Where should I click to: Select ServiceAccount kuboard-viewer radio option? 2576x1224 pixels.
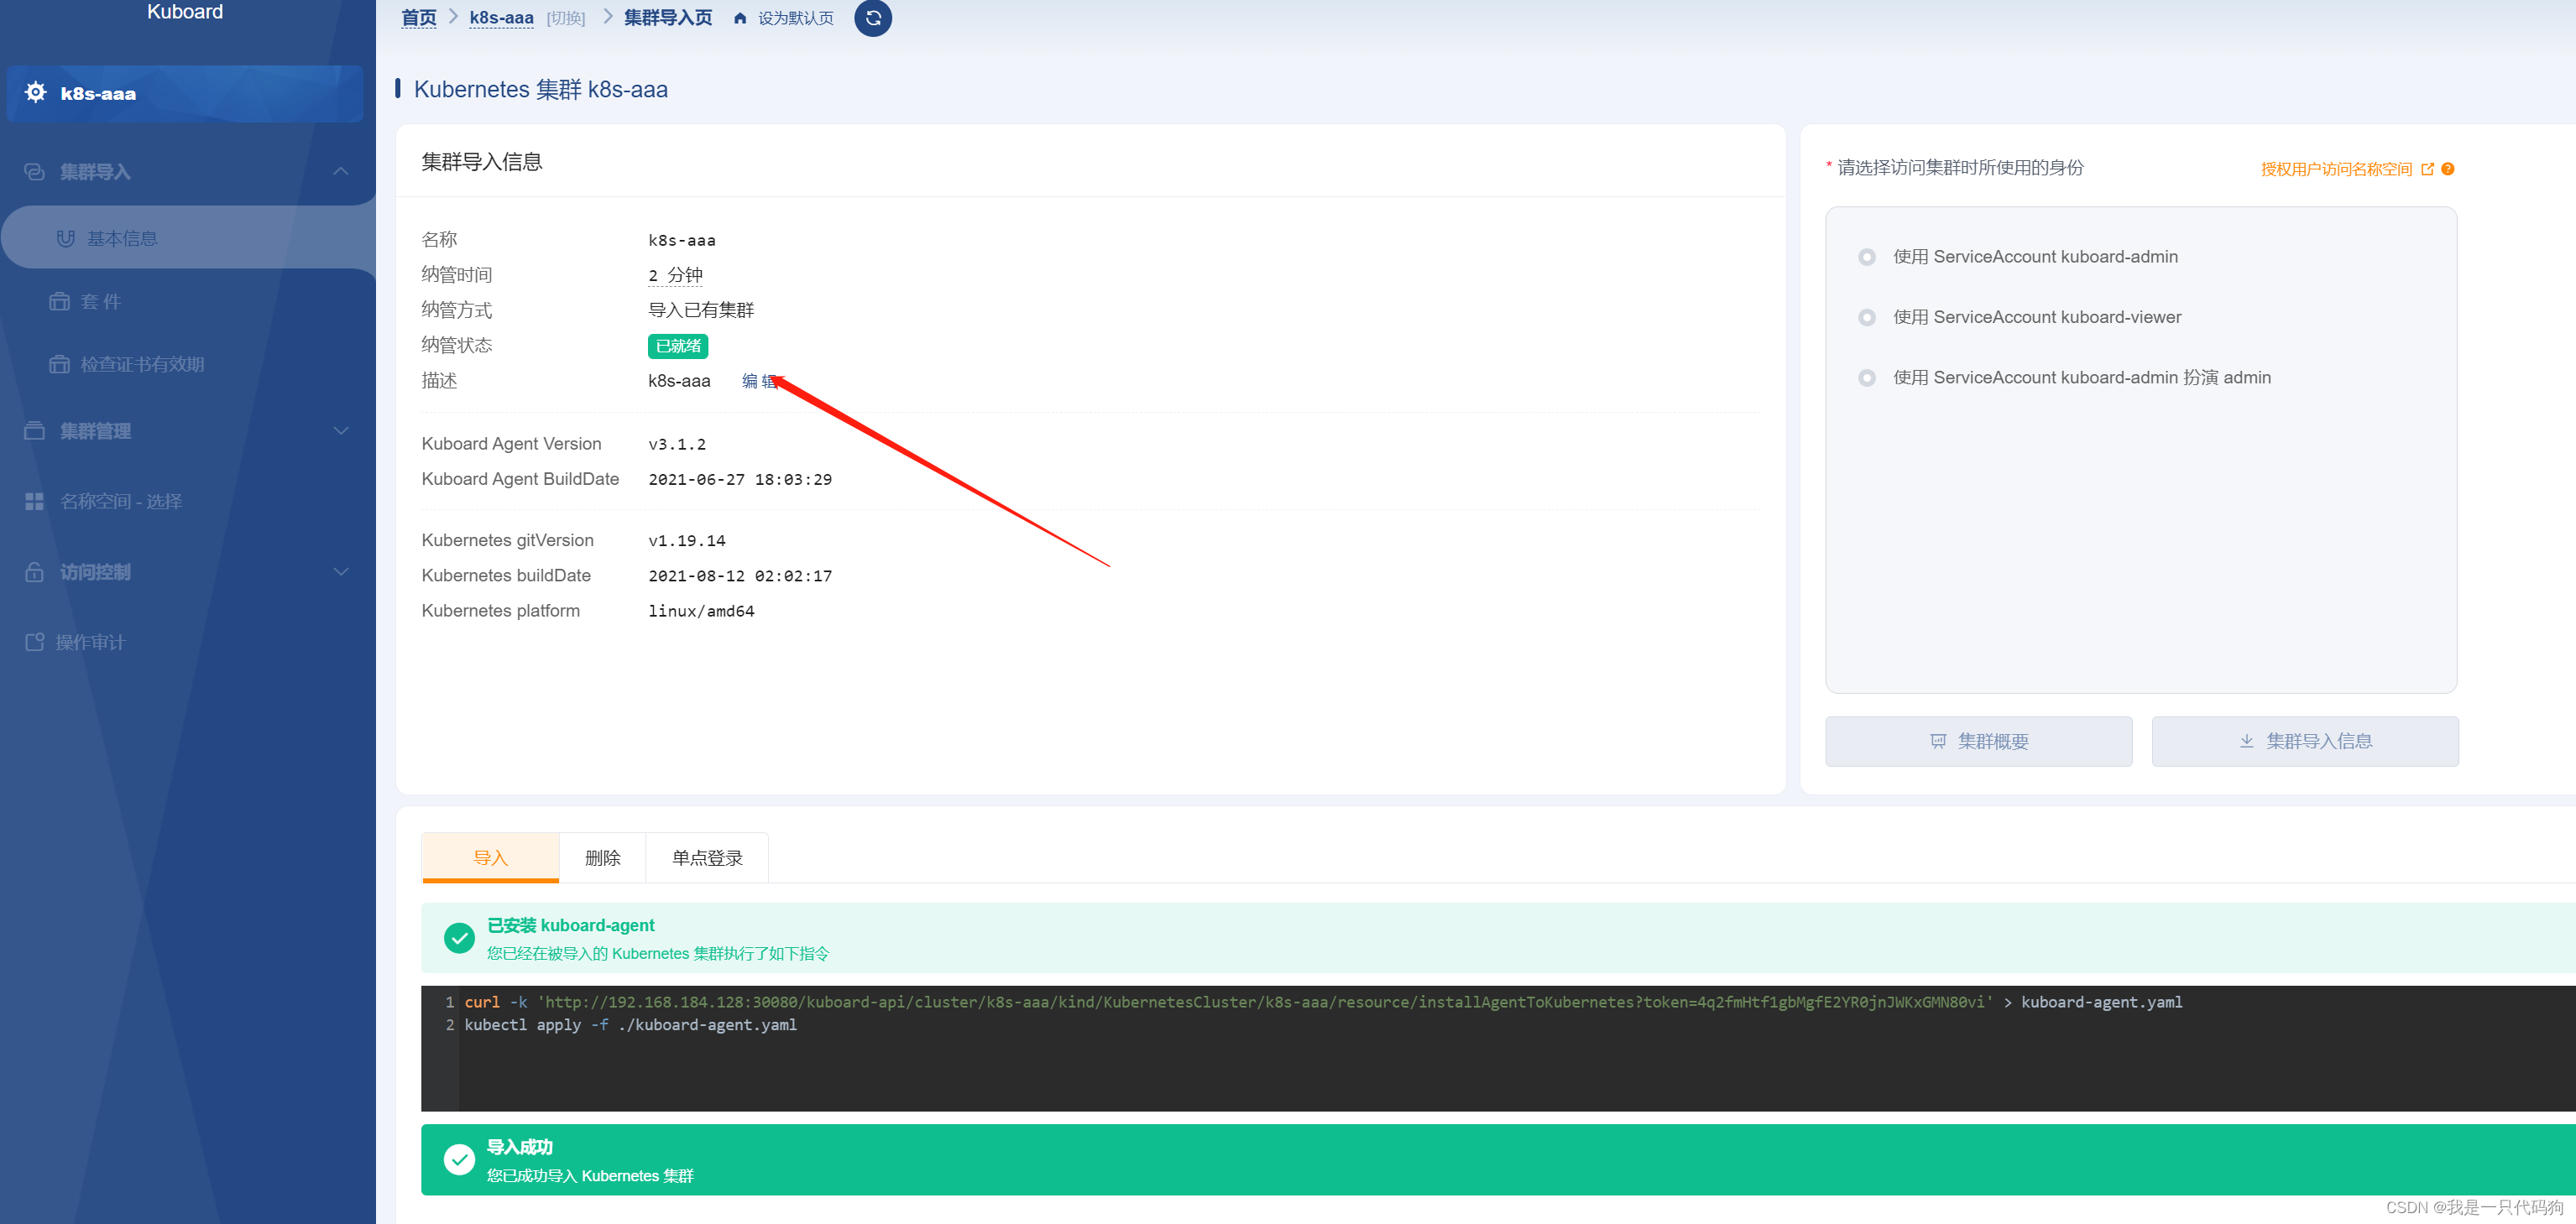1866,318
